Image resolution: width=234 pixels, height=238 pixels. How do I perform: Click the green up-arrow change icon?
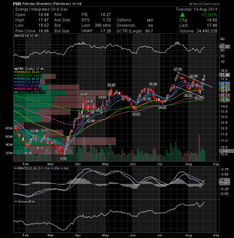(x=183, y=15)
